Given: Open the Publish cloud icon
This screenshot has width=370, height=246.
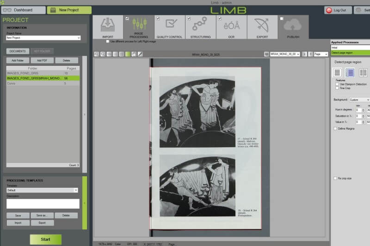Looking at the screenshot, I should coord(293,25).
